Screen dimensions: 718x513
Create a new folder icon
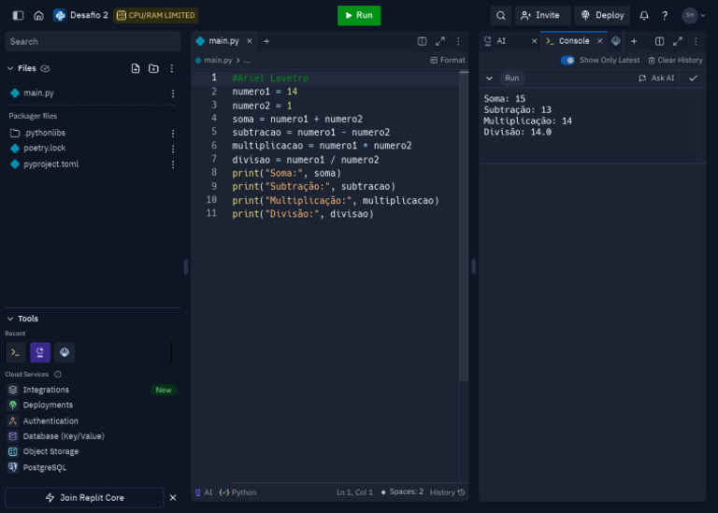153,68
